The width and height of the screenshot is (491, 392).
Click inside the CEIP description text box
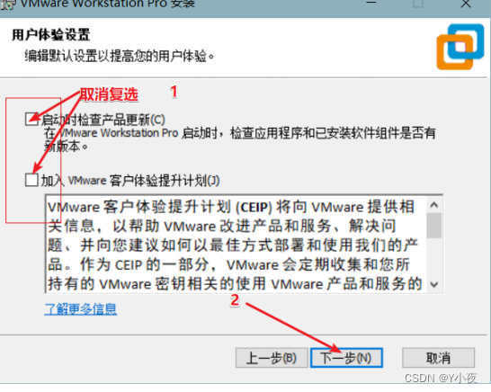coord(236,244)
